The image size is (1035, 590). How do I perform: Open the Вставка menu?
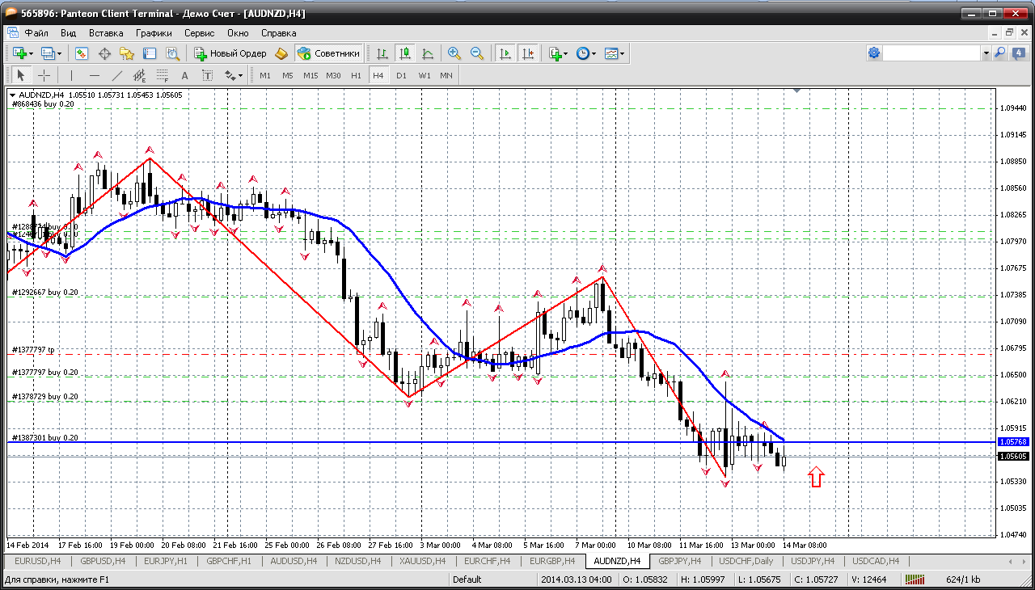click(106, 33)
